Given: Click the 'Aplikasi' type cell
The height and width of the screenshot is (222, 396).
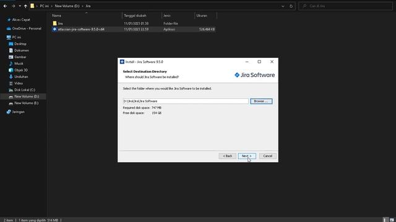Looking at the screenshot, I should pyautogui.click(x=169, y=30).
